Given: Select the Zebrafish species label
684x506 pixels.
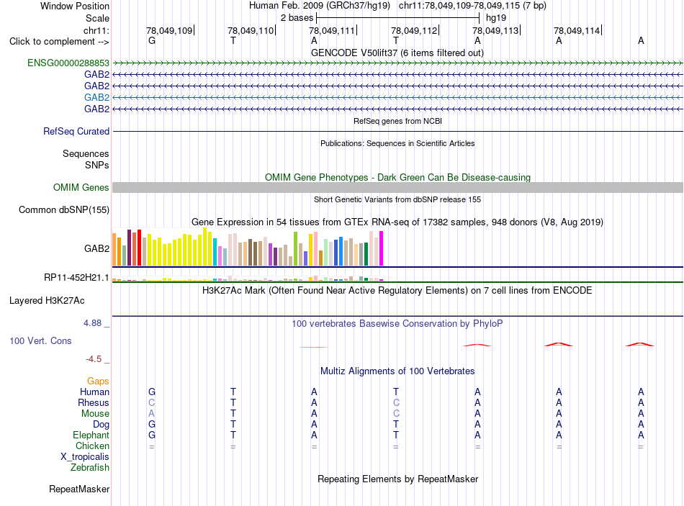Looking at the screenshot, I should [x=90, y=467].
